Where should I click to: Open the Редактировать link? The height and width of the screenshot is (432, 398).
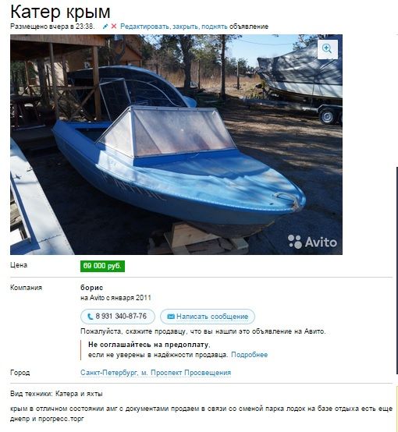click(x=145, y=27)
